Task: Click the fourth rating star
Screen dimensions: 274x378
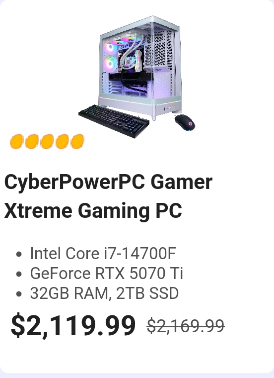Action: 62,142
